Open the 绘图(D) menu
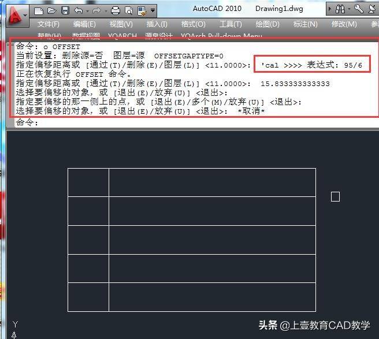Screen dimensions: 379x339 point(267,24)
